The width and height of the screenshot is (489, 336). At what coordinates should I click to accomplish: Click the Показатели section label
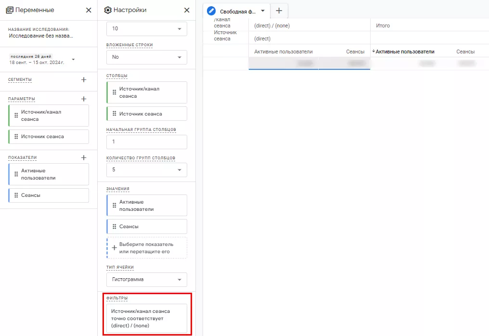23,158
